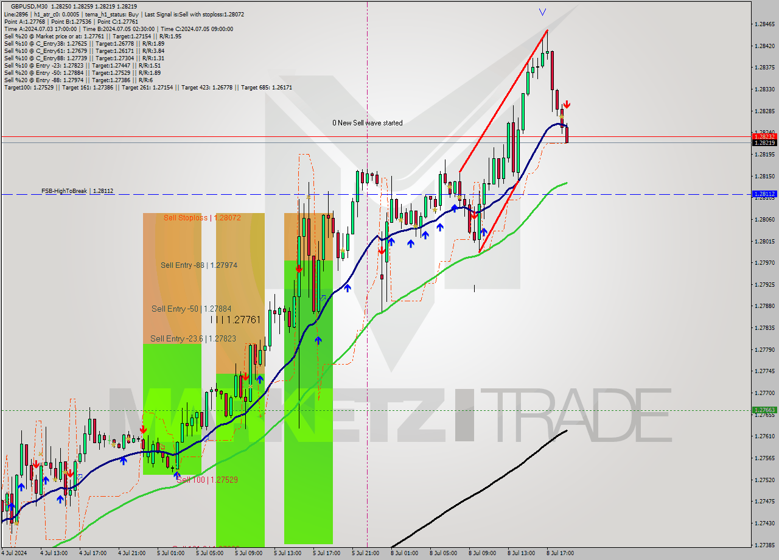Click the blue 1.28112 price tag

[x=764, y=194]
